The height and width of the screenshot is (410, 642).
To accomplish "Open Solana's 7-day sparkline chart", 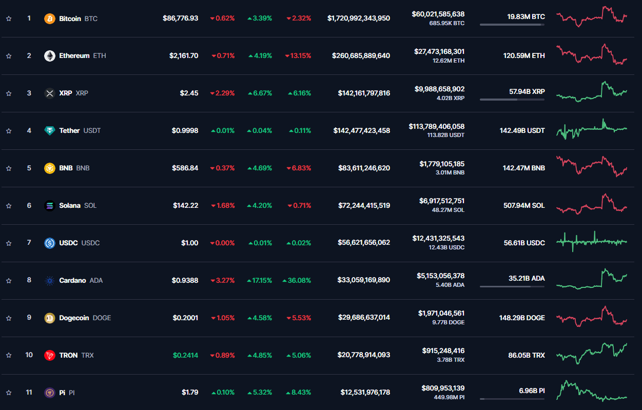I will point(592,204).
